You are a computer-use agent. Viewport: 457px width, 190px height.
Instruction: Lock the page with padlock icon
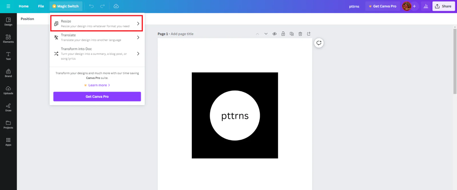coord(283,34)
